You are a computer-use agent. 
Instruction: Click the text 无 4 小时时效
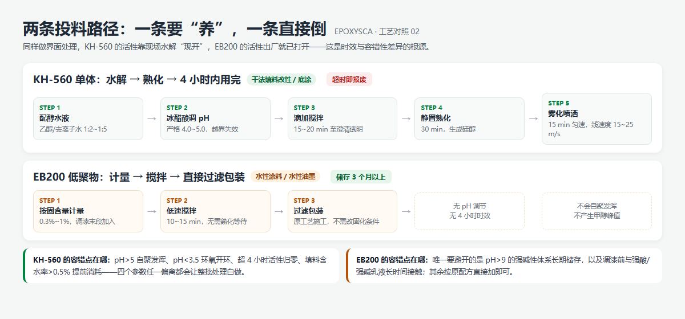point(469,216)
